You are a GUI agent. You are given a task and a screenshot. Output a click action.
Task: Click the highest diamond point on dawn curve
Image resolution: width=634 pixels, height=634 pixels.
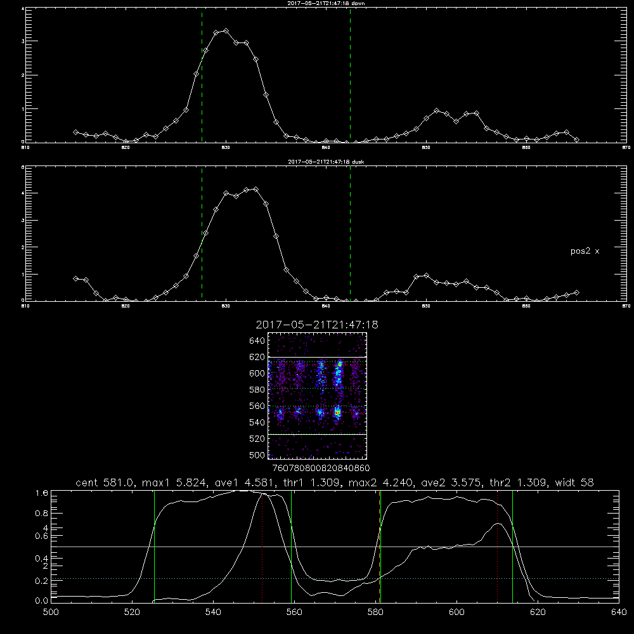click(226, 30)
